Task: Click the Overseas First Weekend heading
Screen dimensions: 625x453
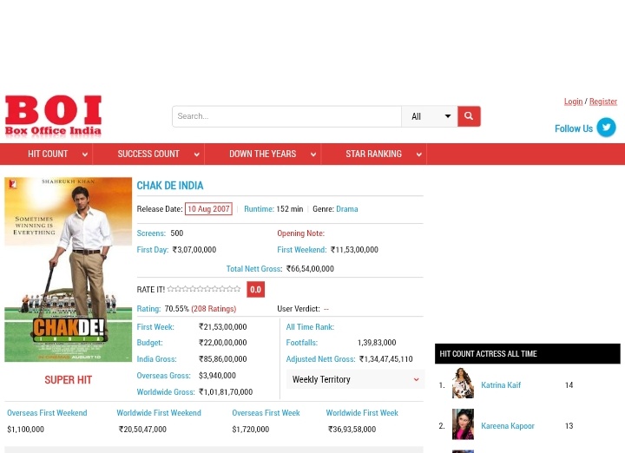Action: click(47, 413)
